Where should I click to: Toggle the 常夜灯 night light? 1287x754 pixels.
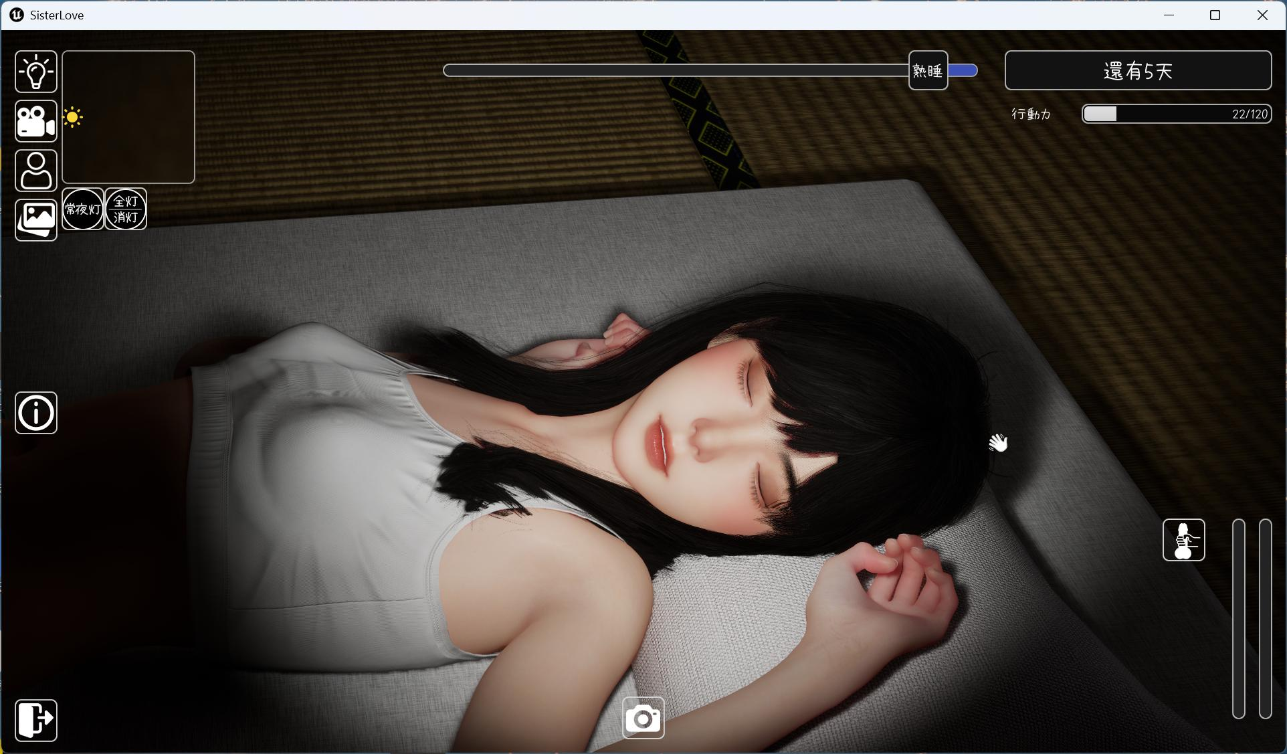82,209
